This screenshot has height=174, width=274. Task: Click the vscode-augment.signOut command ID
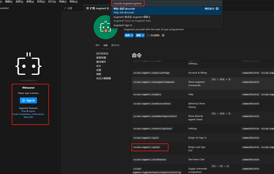147,147
